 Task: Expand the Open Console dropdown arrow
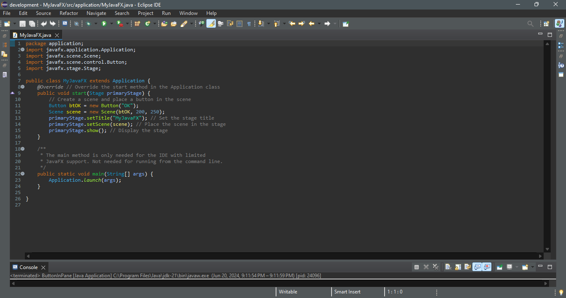point(532,267)
